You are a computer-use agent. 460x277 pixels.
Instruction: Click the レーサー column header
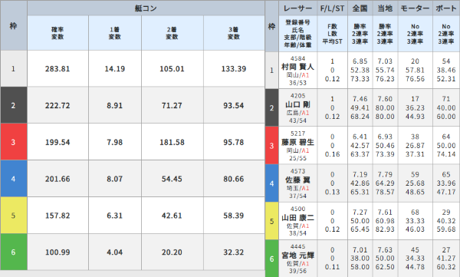[x=297, y=8]
